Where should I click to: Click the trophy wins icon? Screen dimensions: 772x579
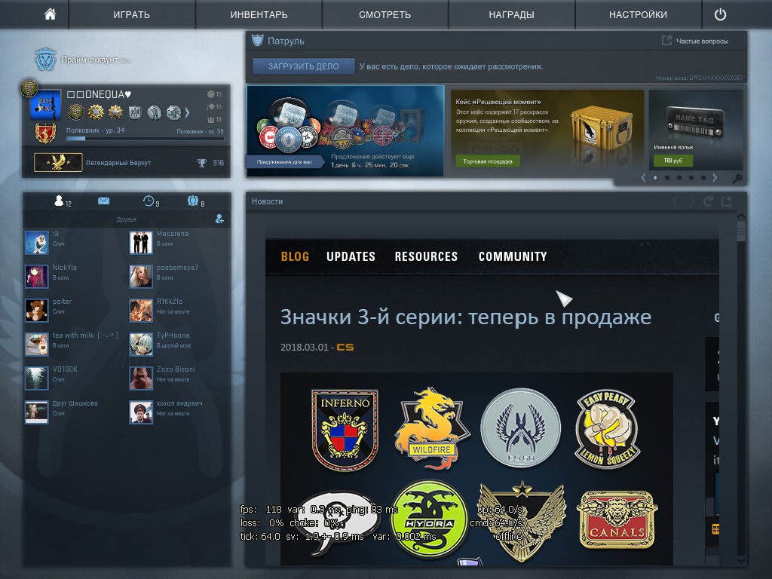202,163
